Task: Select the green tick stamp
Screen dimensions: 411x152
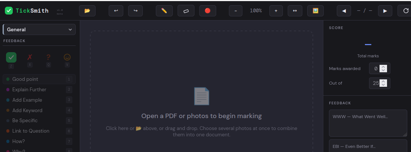Action: click(11, 57)
